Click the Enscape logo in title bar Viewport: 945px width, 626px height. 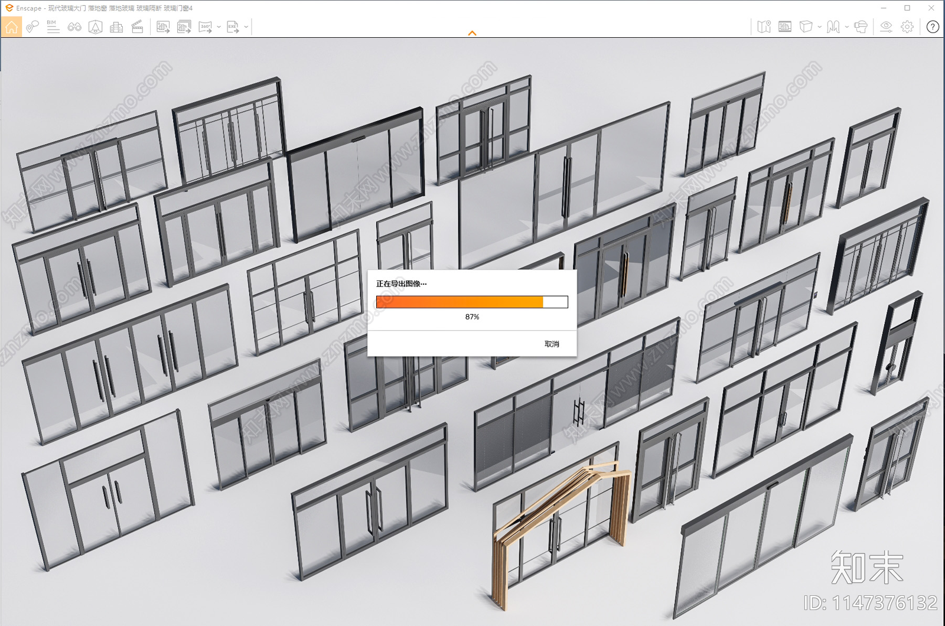coord(9,8)
